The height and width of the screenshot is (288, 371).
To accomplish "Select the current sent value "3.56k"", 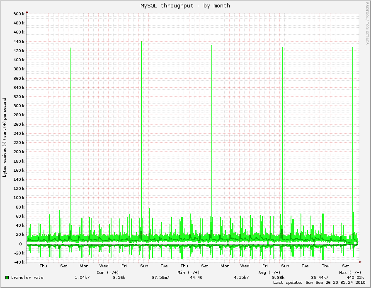I will (119, 278).
